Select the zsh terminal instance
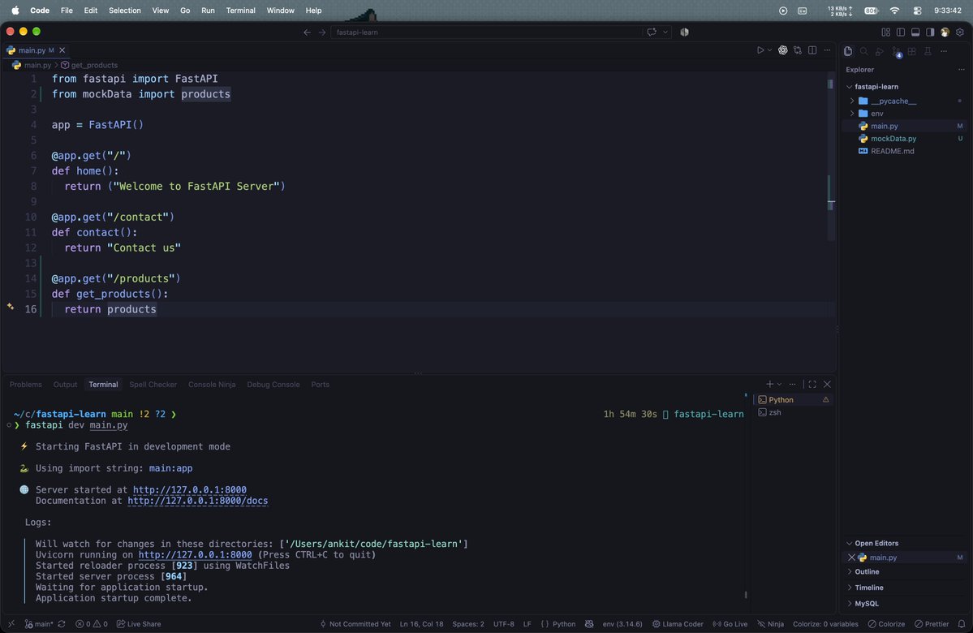 tap(793, 412)
